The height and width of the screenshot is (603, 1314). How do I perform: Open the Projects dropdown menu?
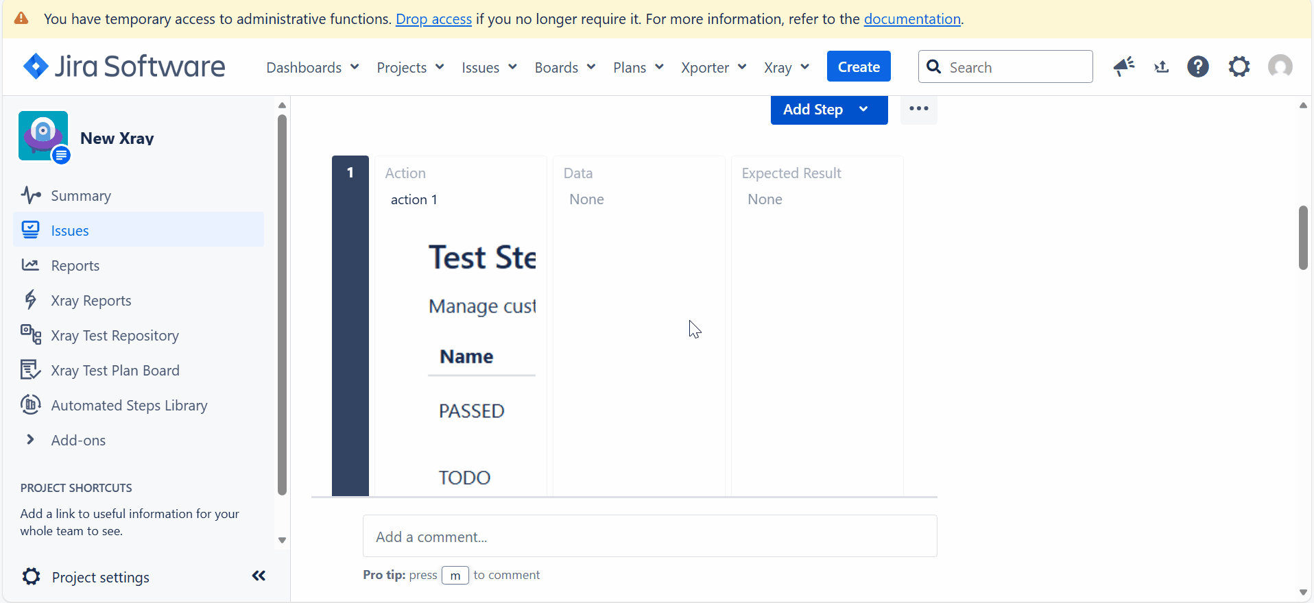click(x=410, y=67)
